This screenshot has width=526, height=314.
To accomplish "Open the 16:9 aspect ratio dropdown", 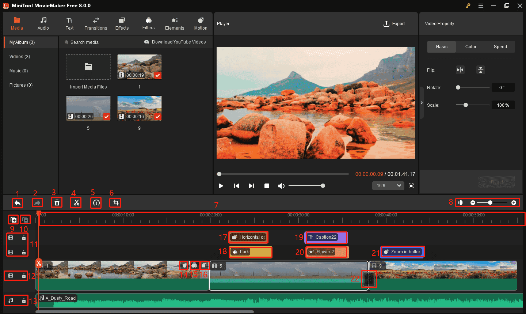I will pos(388,186).
